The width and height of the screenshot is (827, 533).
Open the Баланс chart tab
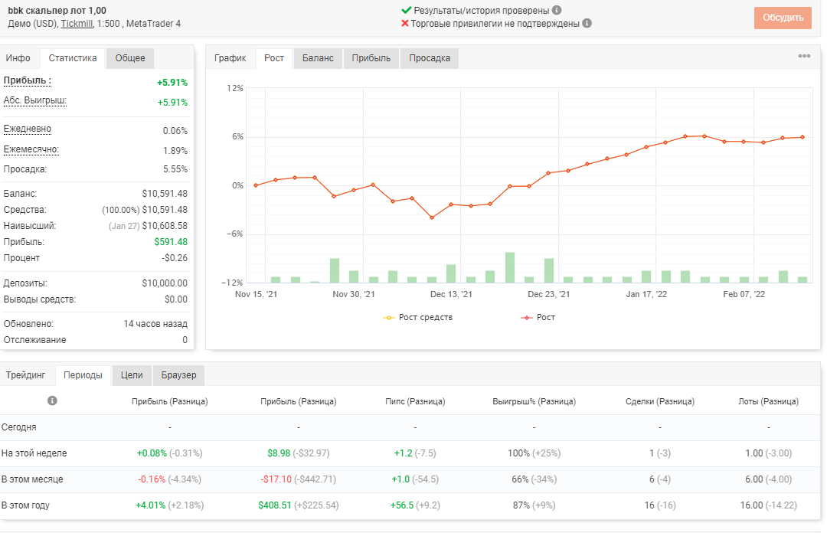(318, 58)
